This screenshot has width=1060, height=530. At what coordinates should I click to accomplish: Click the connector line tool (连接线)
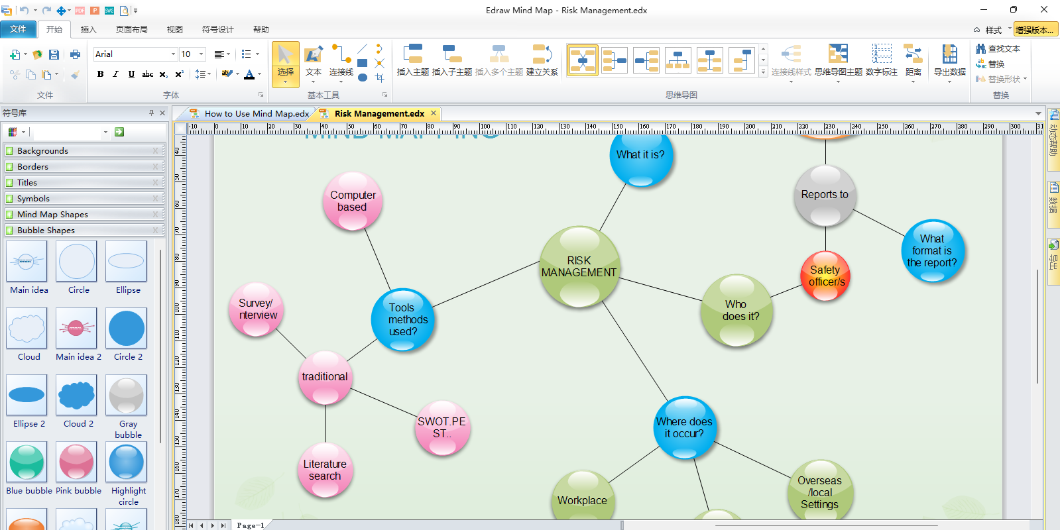[341, 61]
